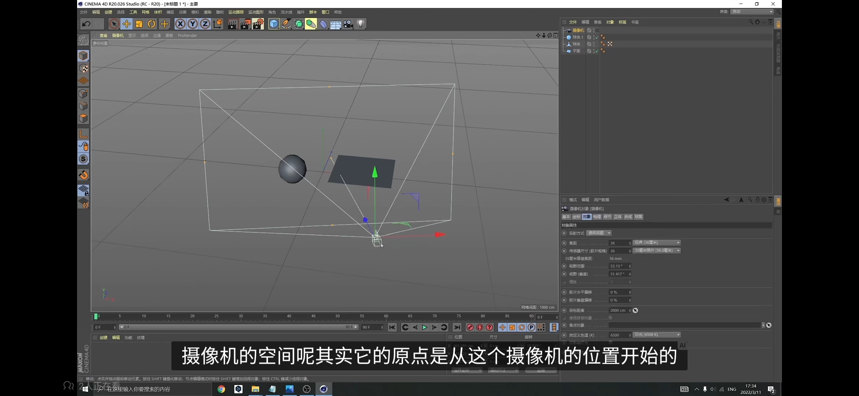Switch to the 物理 tab in camera attributes
The image size is (859, 396).
tap(597, 217)
